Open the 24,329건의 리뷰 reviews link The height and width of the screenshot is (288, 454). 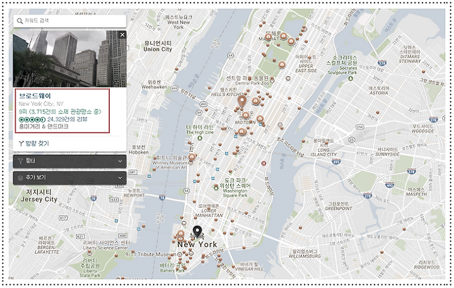point(67,119)
